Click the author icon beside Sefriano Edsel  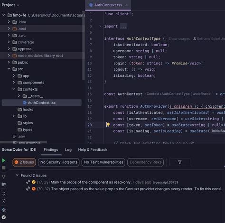click(195, 38)
